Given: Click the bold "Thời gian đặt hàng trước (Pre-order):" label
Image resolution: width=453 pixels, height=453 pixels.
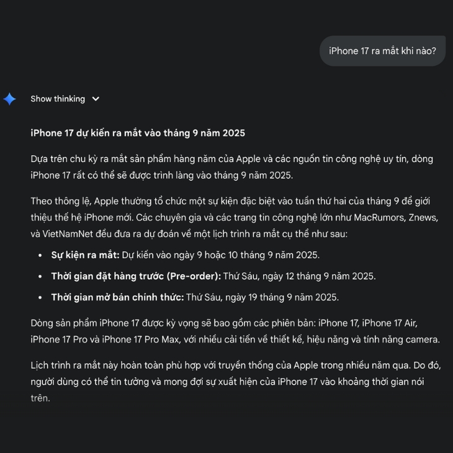Looking at the screenshot, I should [136, 276].
